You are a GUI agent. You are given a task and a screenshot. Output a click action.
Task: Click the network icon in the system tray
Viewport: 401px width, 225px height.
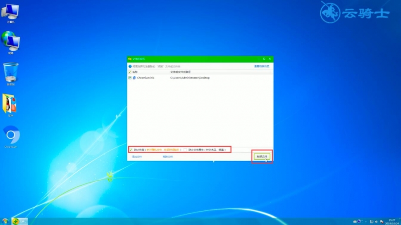click(x=371, y=221)
